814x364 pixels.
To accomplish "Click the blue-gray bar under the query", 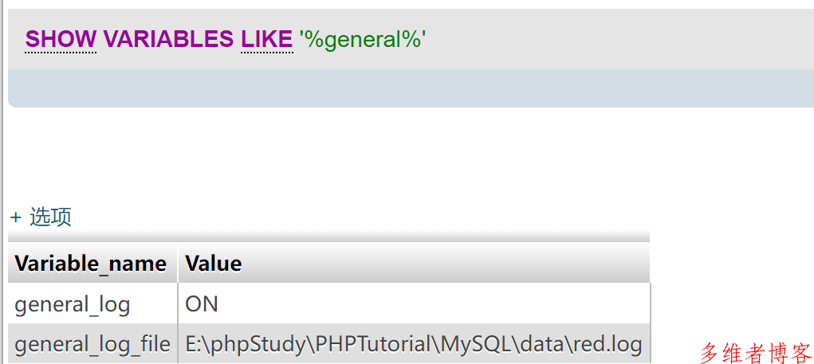I will pos(411,88).
